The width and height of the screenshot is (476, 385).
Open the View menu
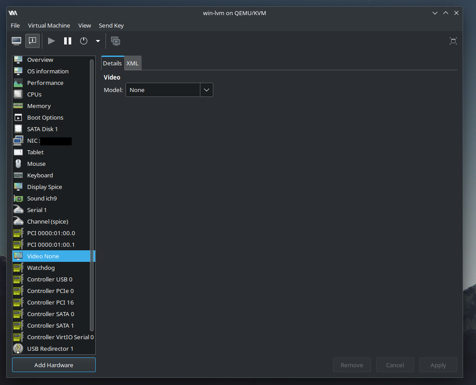(x=85, y=25)
